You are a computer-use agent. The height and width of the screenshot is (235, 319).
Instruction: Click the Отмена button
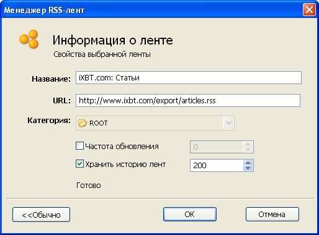(272, 215)
